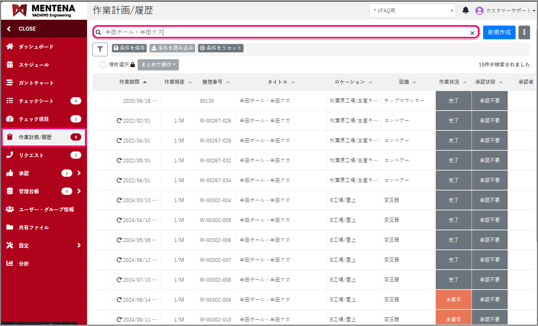Open the filter funnel icon button

[100, 49]
